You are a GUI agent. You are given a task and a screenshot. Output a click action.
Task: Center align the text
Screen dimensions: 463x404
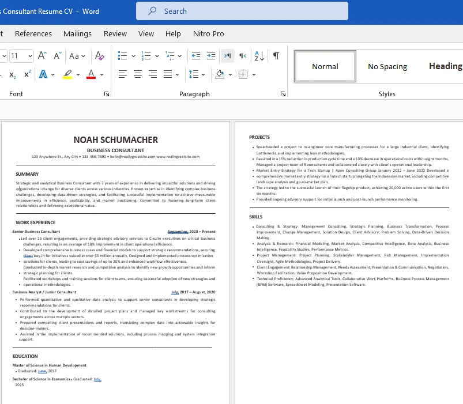point(138,74)
